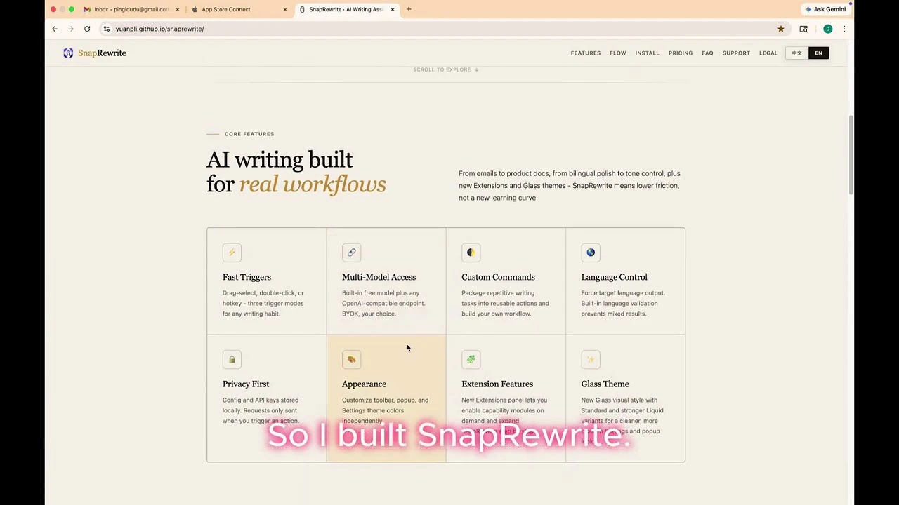Image resolution: width=899 pixels, height=505 pixels.
Task: Click the page vertical scrollbar
Action: (851, 154)
